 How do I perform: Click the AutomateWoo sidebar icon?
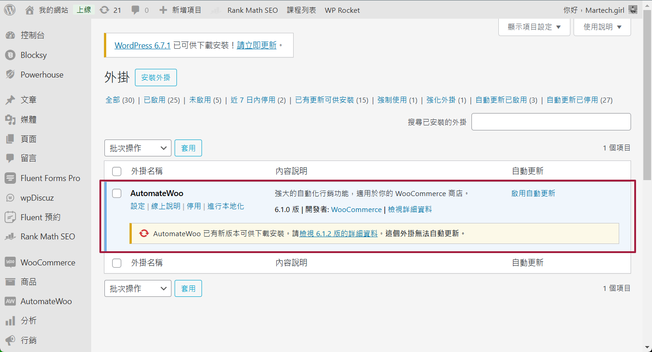point(10,301)
